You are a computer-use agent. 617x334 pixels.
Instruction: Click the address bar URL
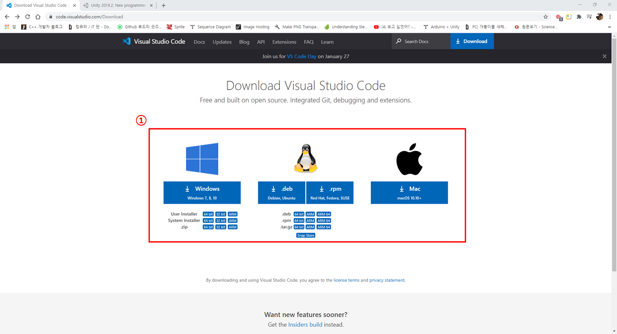tap(89, 16)
